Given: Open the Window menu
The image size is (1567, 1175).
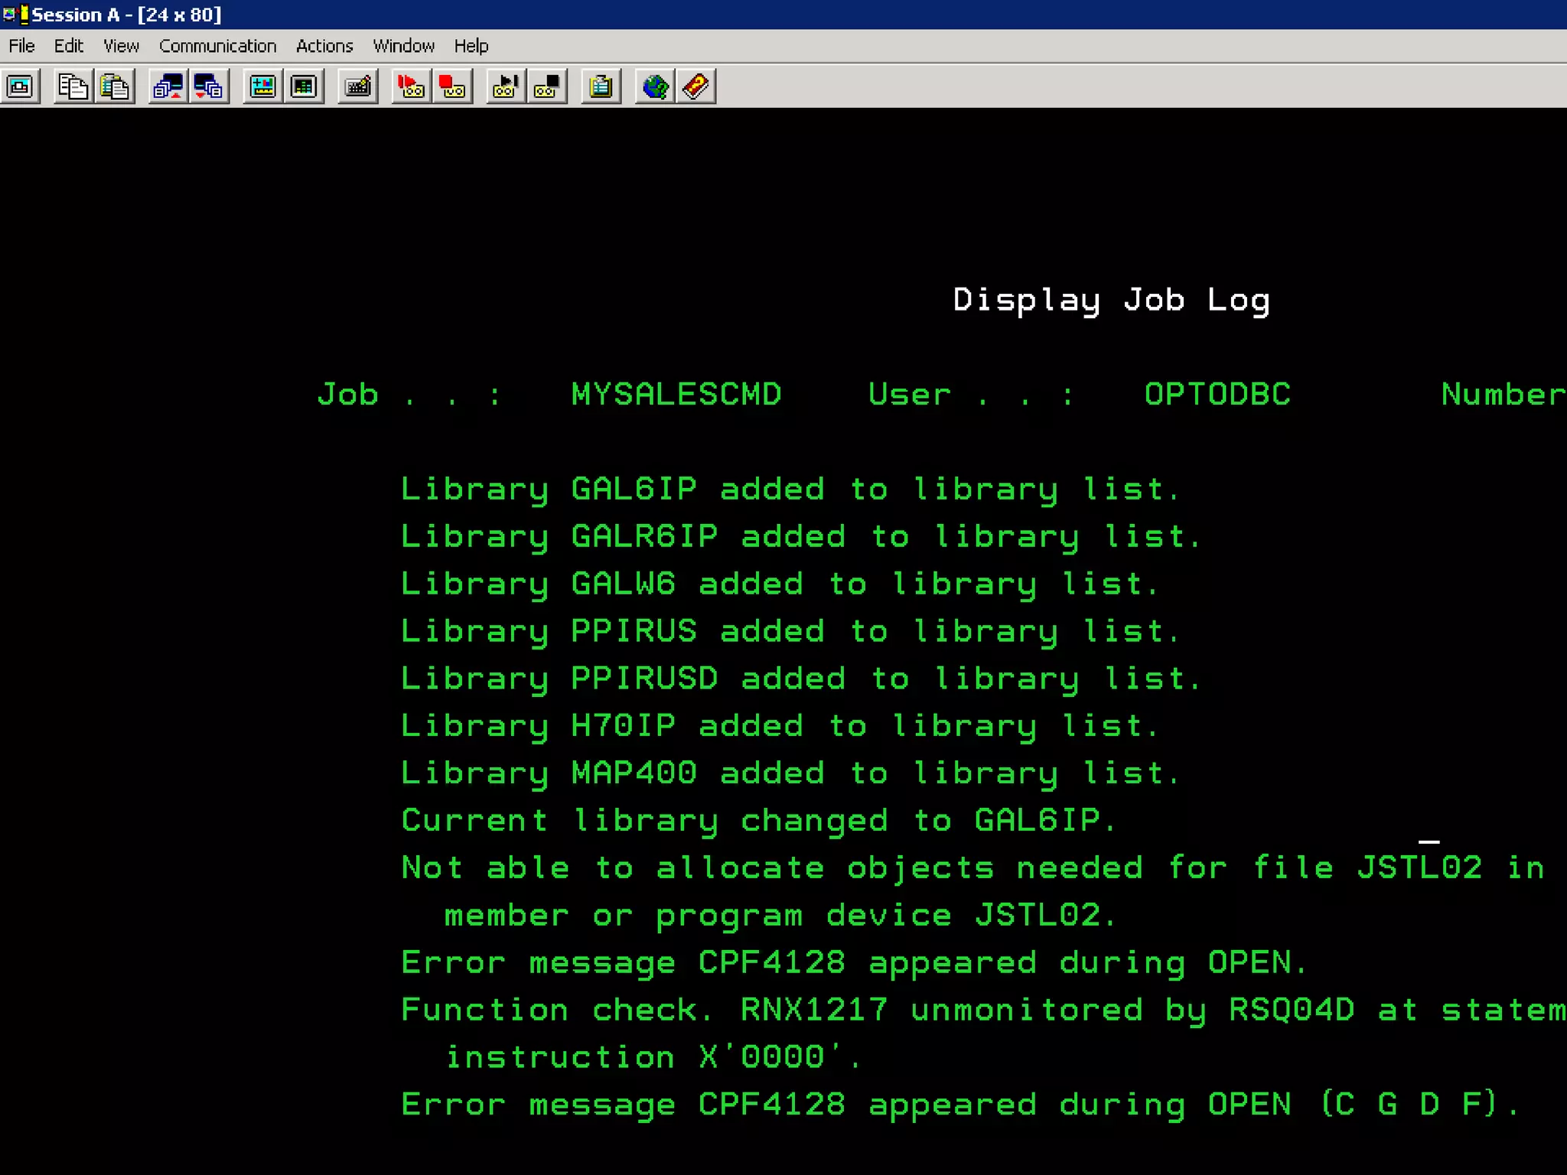Looking at the screenshot, I should pos(403,46).
